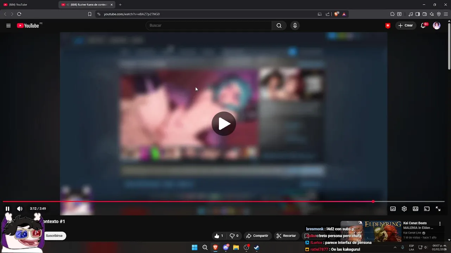
Task: Start voice search with the microphone icon
Action: [x=295, y=25]
